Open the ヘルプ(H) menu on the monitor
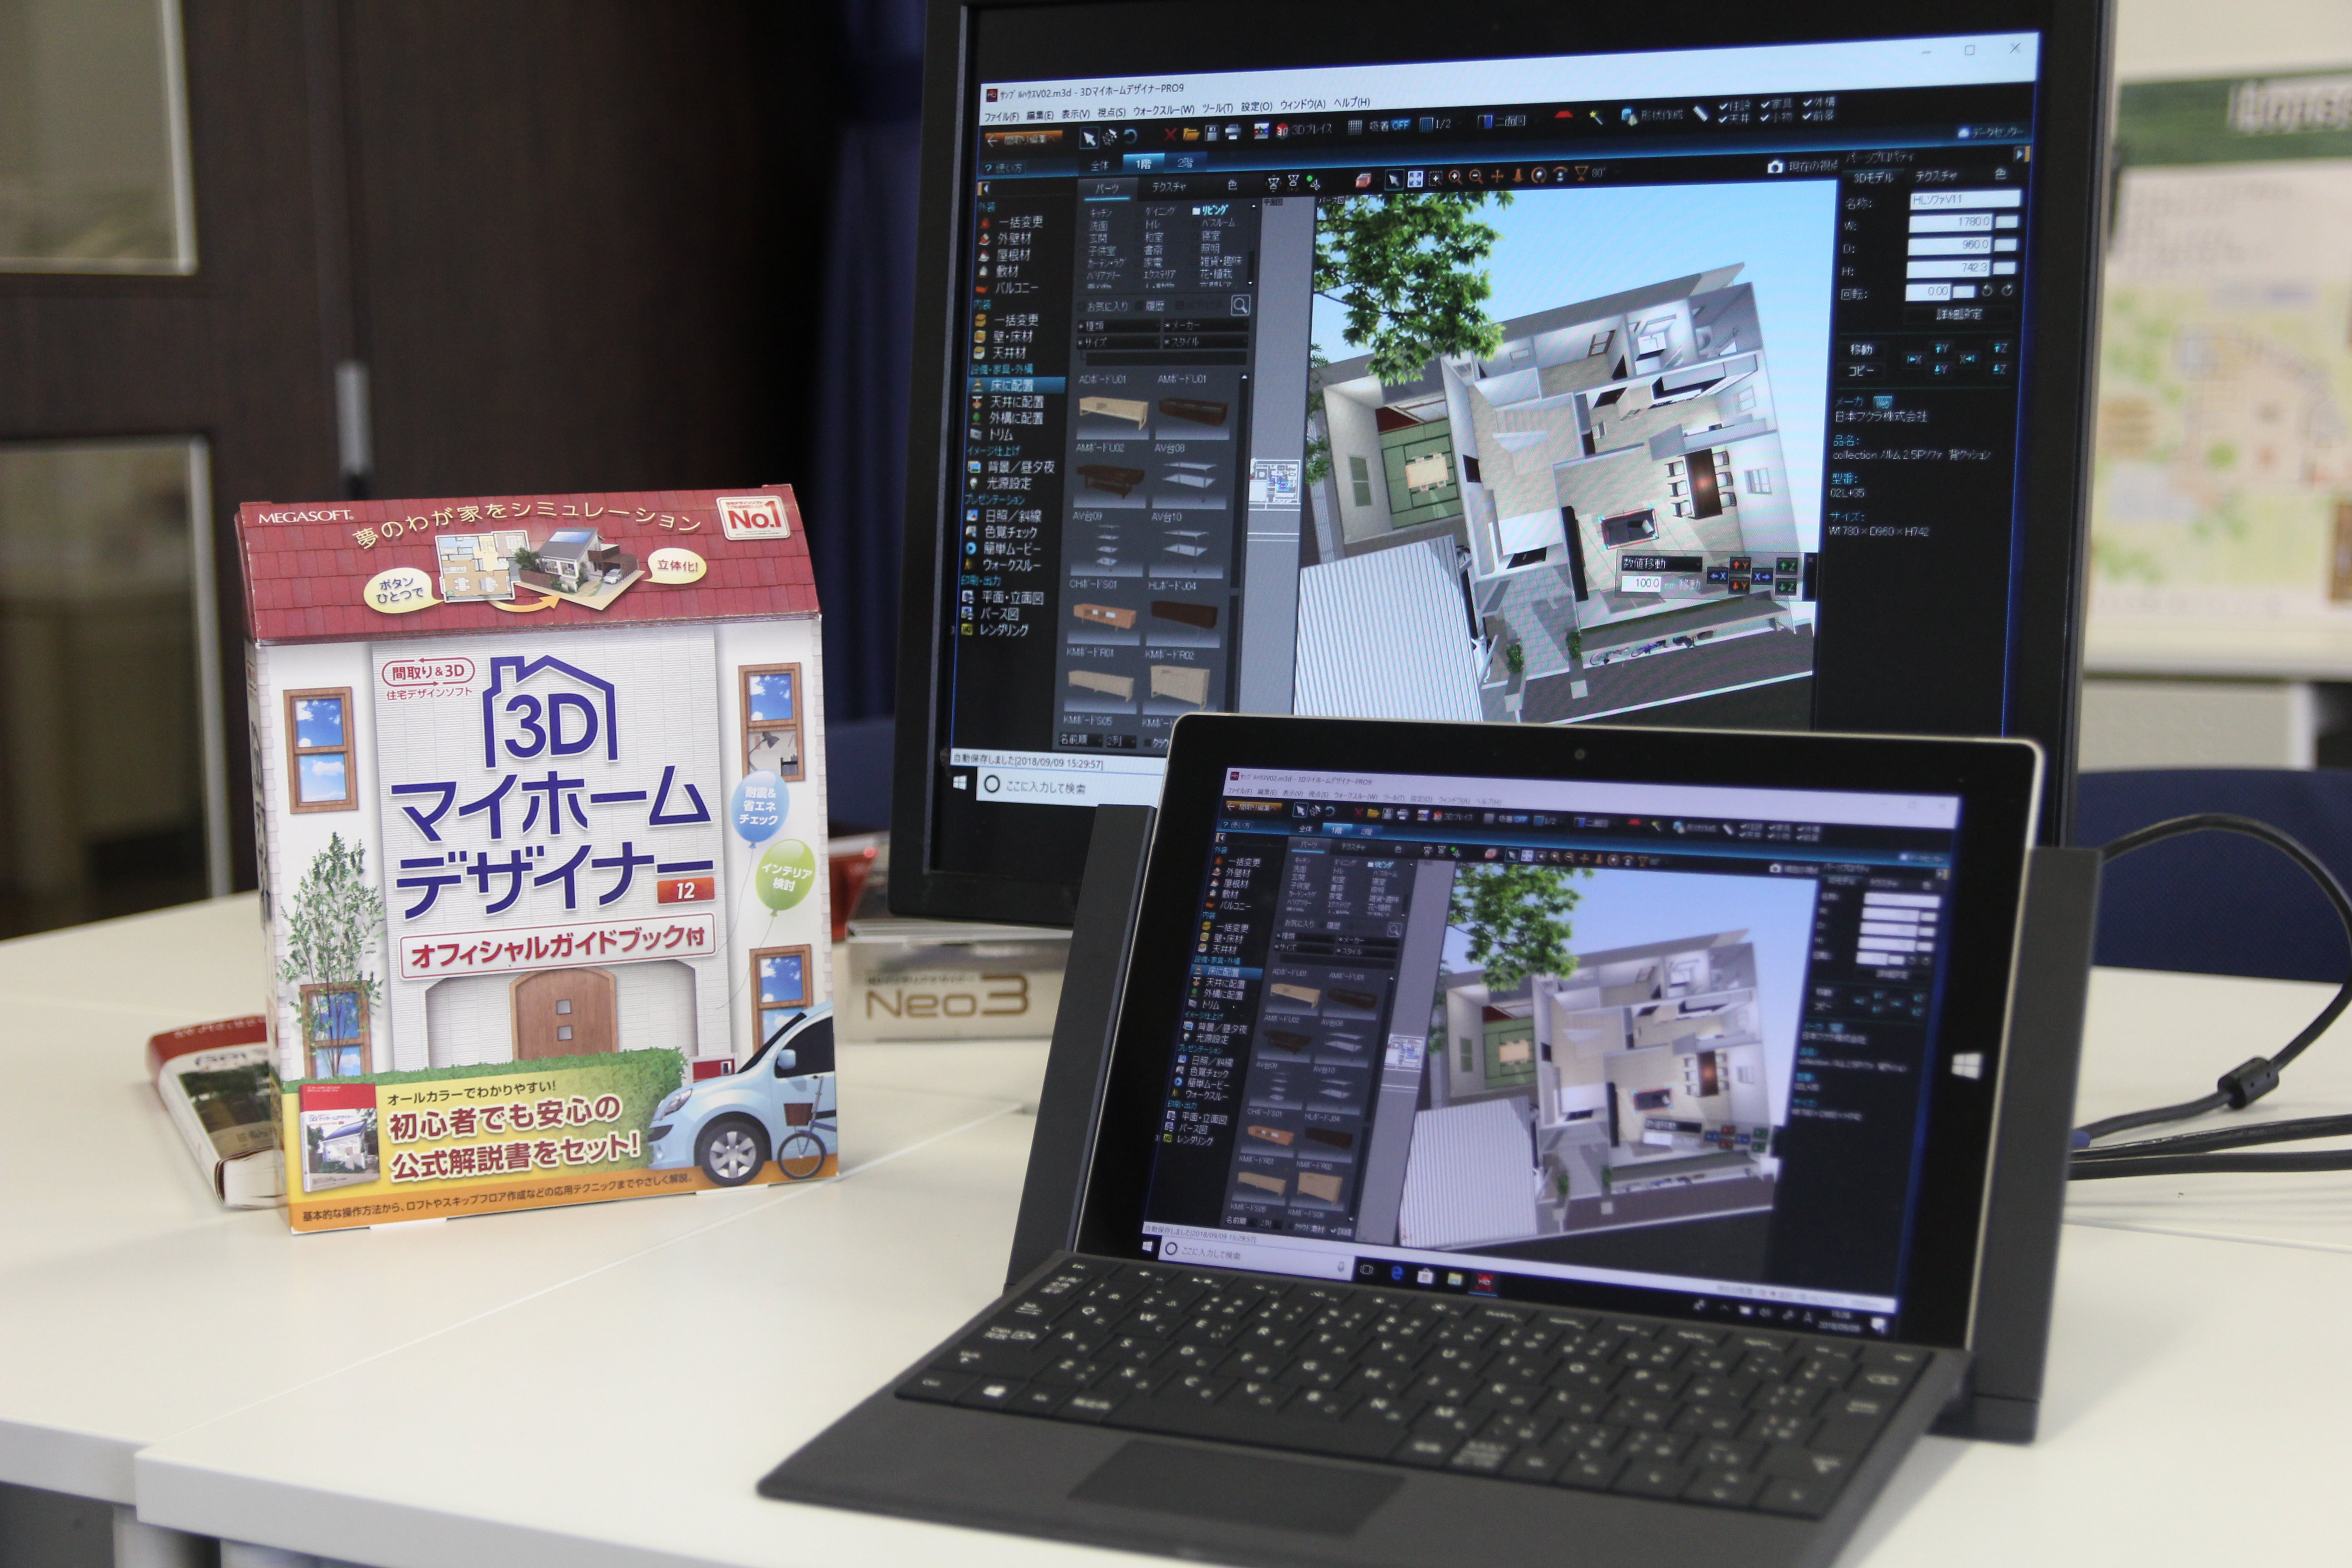The height and width of the screenshot is (1568, 2352). point(1352,103)
